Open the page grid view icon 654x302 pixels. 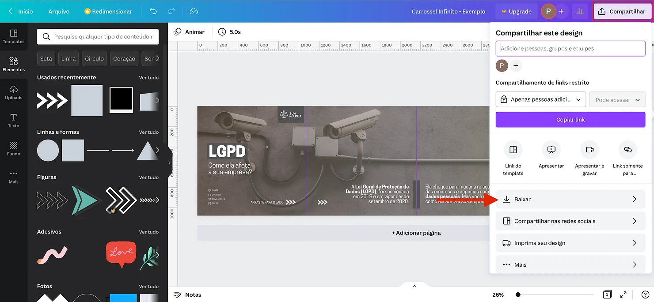pyautogui.click(x=608, y=294)
